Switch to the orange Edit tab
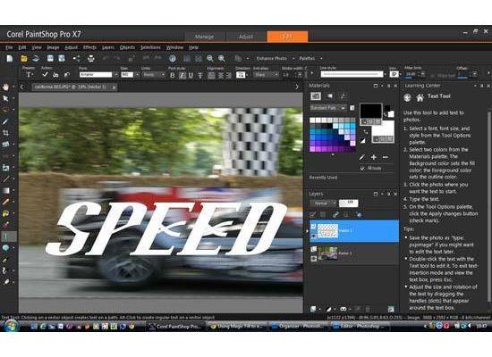 click(x=287, y=37)
